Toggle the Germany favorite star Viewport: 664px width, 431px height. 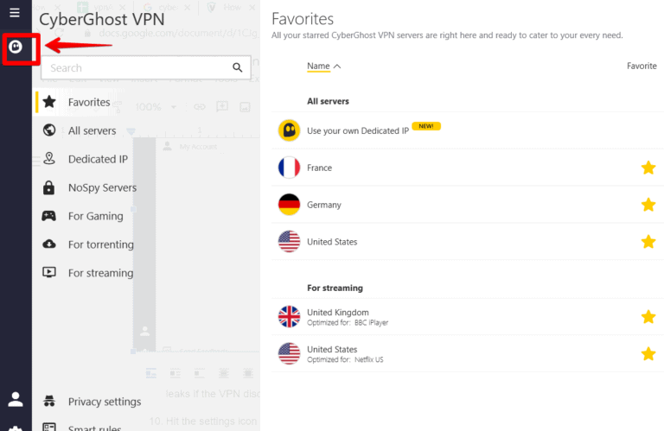tap(648, 205)
